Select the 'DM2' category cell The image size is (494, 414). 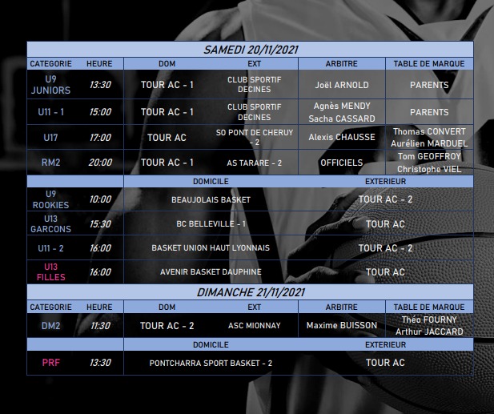50,325
